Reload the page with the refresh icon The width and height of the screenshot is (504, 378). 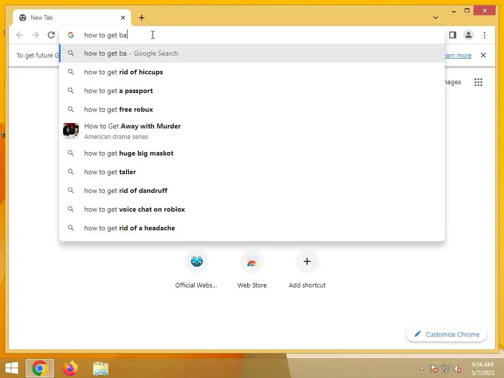(51, 35)
